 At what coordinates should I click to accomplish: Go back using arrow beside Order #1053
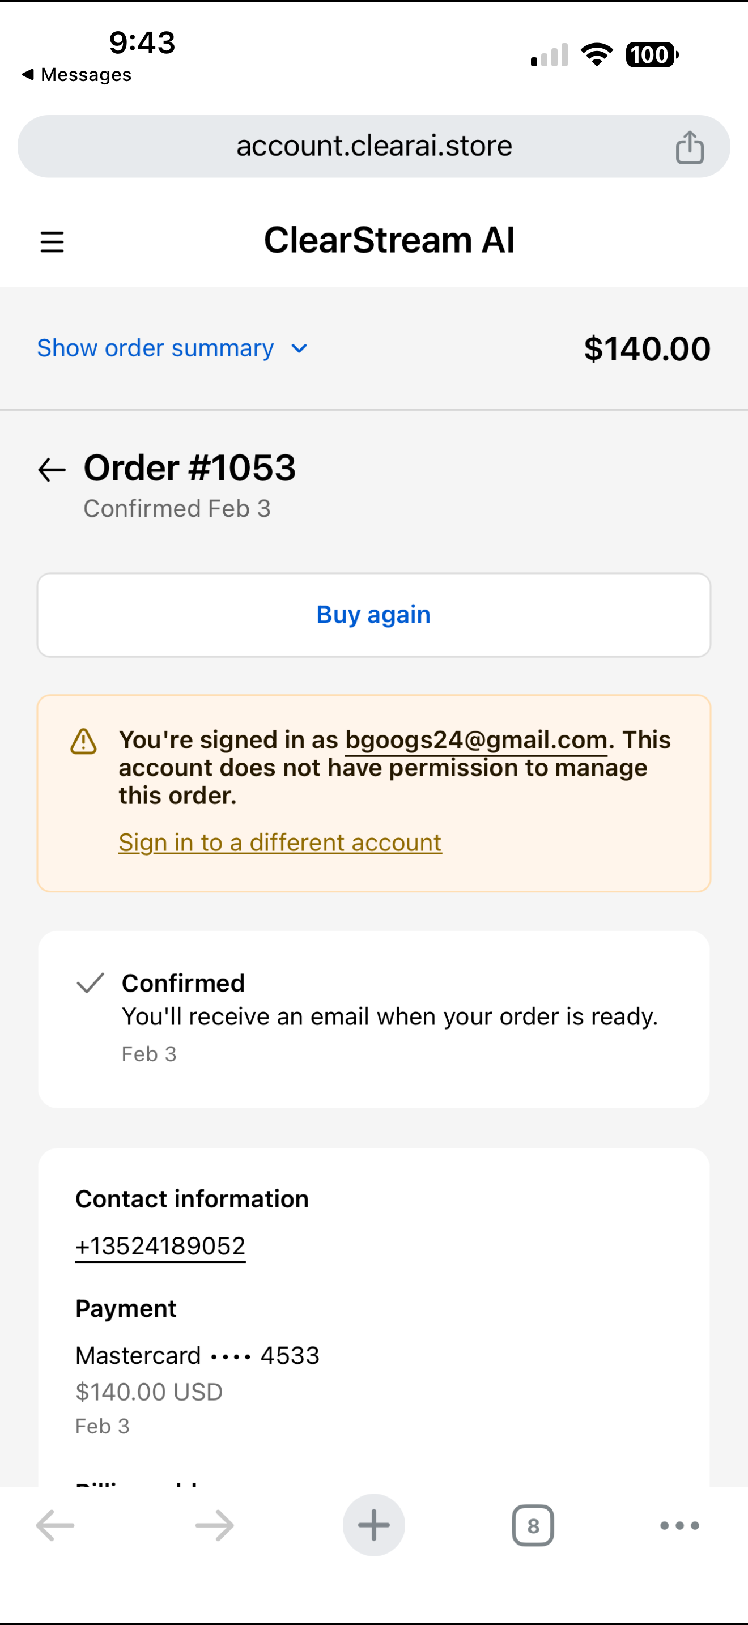(x=52, y=470)
